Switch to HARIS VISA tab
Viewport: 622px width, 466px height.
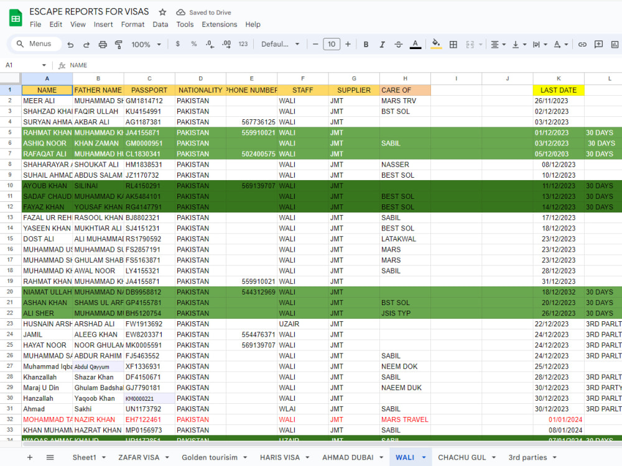pyautogui.click(x=280, y=457)
